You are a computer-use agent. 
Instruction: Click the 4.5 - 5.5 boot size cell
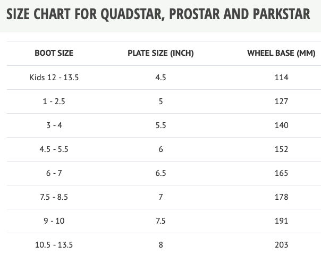click(x=54, y=149)
